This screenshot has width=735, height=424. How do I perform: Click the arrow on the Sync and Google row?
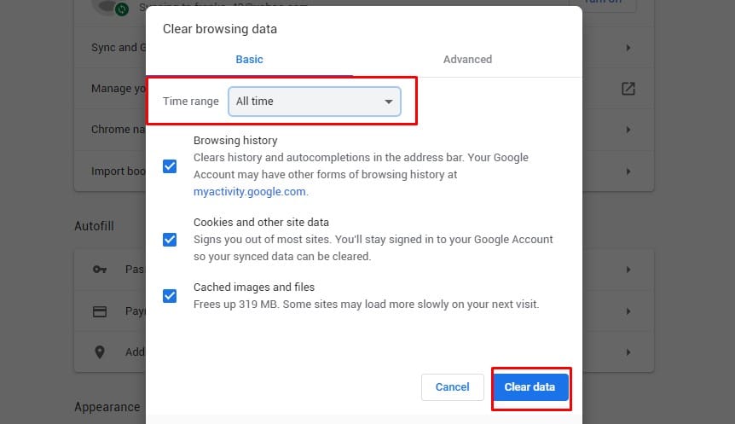(x=628, y=48)
